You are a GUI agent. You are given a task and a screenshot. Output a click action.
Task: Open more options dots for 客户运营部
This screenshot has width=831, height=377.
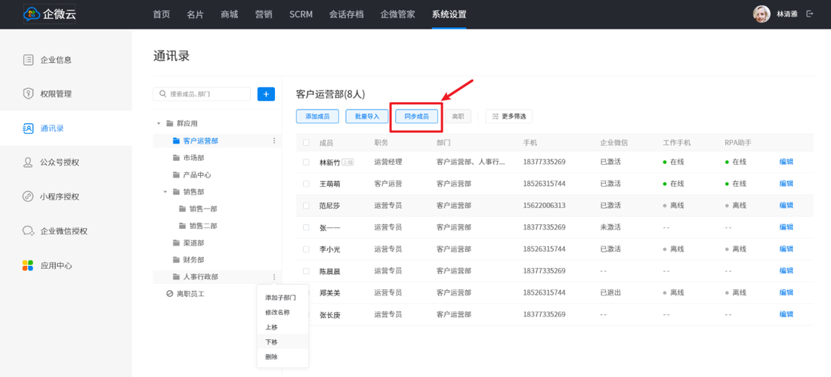click(274, 141)
